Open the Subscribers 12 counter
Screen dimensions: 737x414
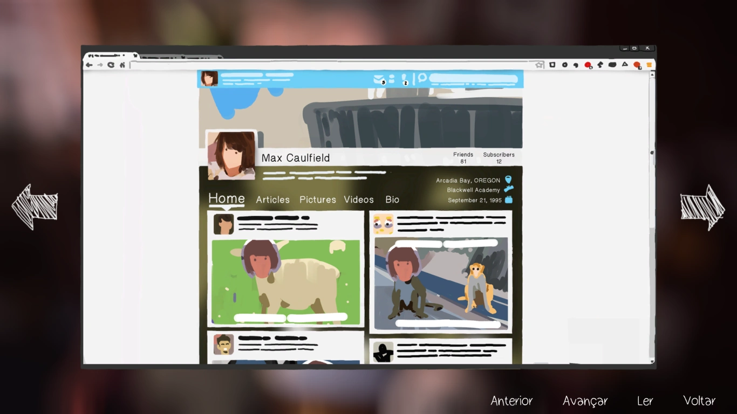(x=499, y=158)
